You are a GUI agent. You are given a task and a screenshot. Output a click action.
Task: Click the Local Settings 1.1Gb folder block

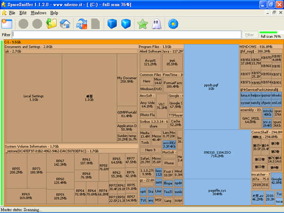point(34,98)
